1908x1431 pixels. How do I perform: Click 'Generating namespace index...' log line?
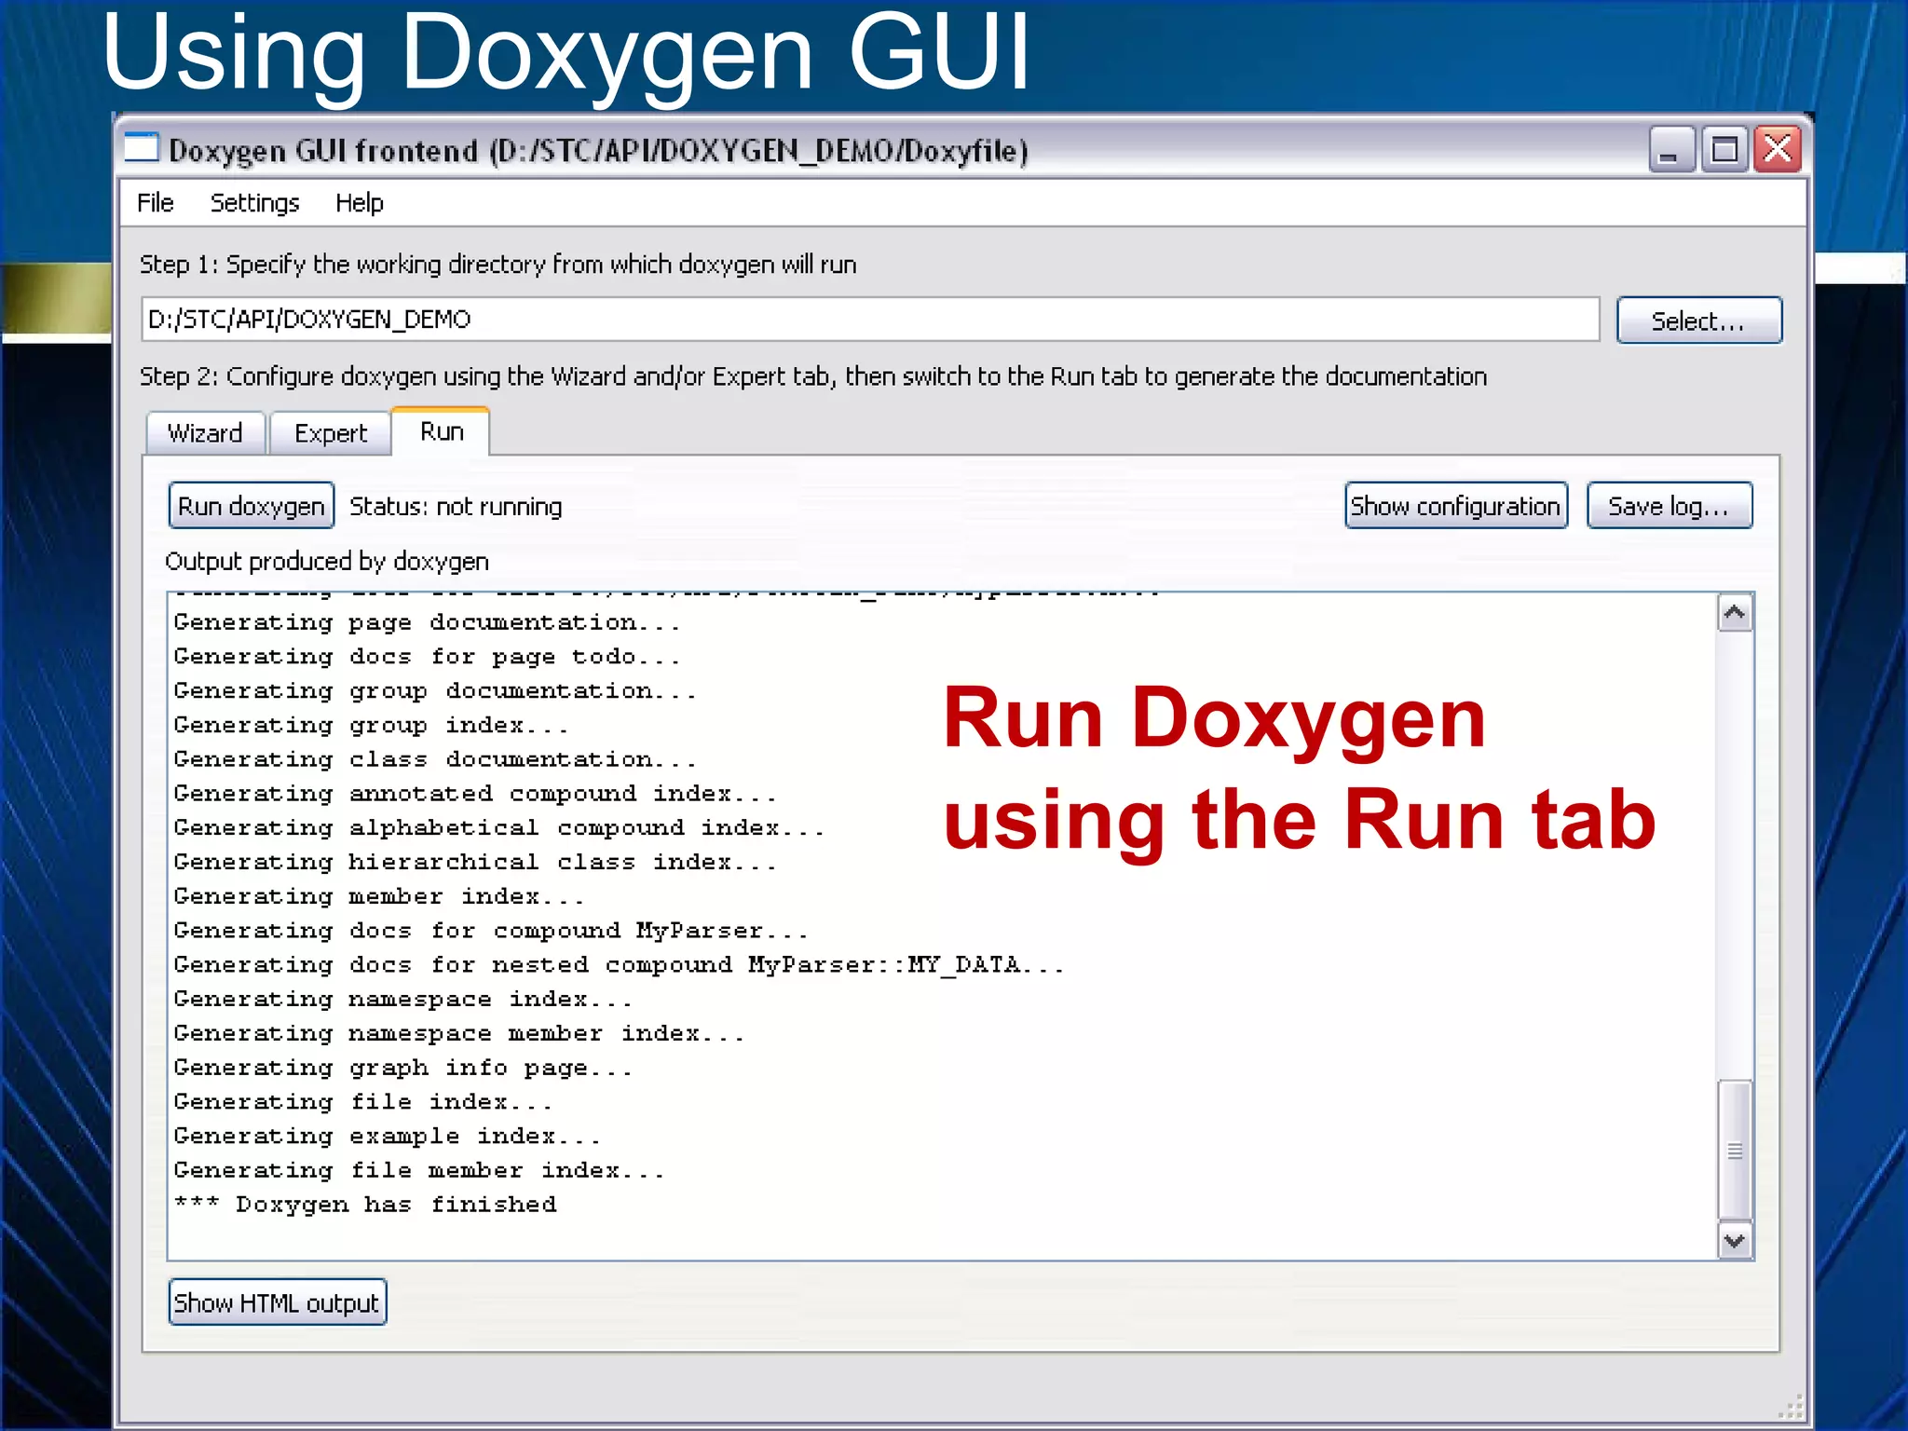[x=403, y=999]
